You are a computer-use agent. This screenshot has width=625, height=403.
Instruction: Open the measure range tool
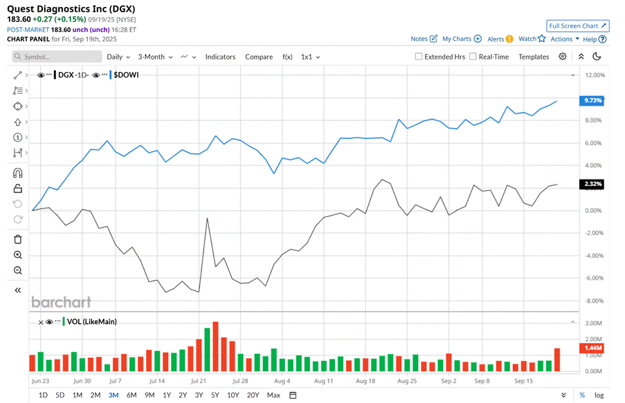click(17, 153)
